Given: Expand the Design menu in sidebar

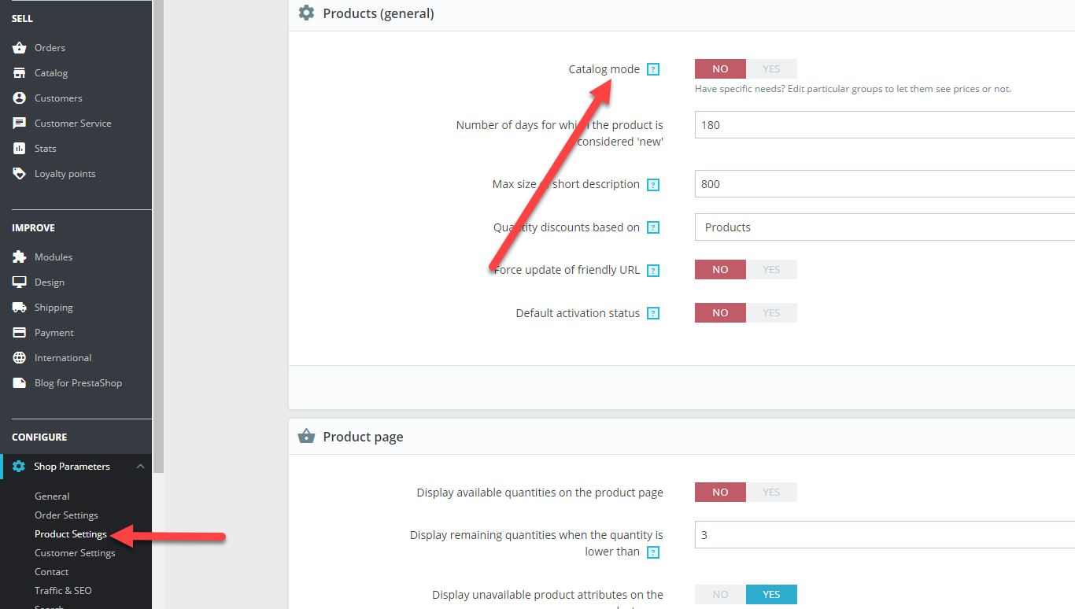Looking at the screenshot, I should pyautogui.click(x=50, y=282).
